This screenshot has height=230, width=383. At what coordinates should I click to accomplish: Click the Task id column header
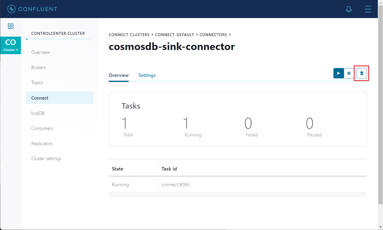point(169,169)
